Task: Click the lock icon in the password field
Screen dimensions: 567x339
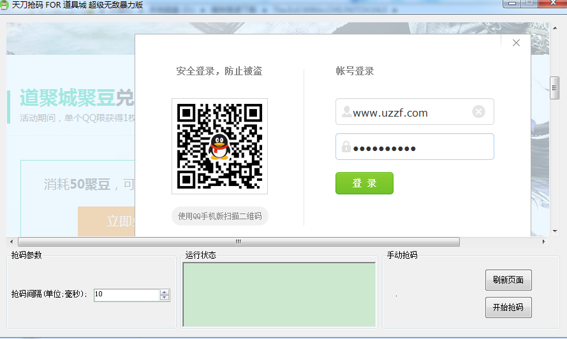Action: [x=346, y=147]
